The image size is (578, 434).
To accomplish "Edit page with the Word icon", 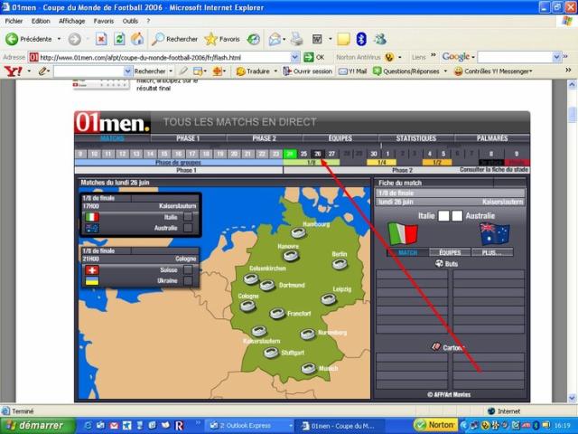I will pos(317,39).
